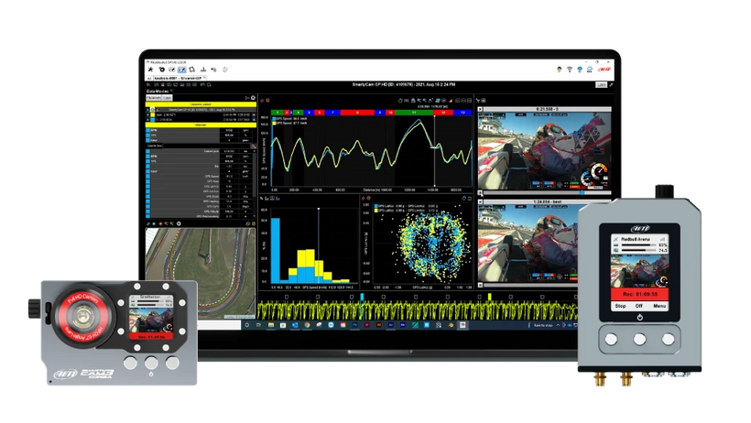Click the rightmost orange icon in map toolbar
The height and width of the screenshot is (423, 751).
click(x=254, y=223)
